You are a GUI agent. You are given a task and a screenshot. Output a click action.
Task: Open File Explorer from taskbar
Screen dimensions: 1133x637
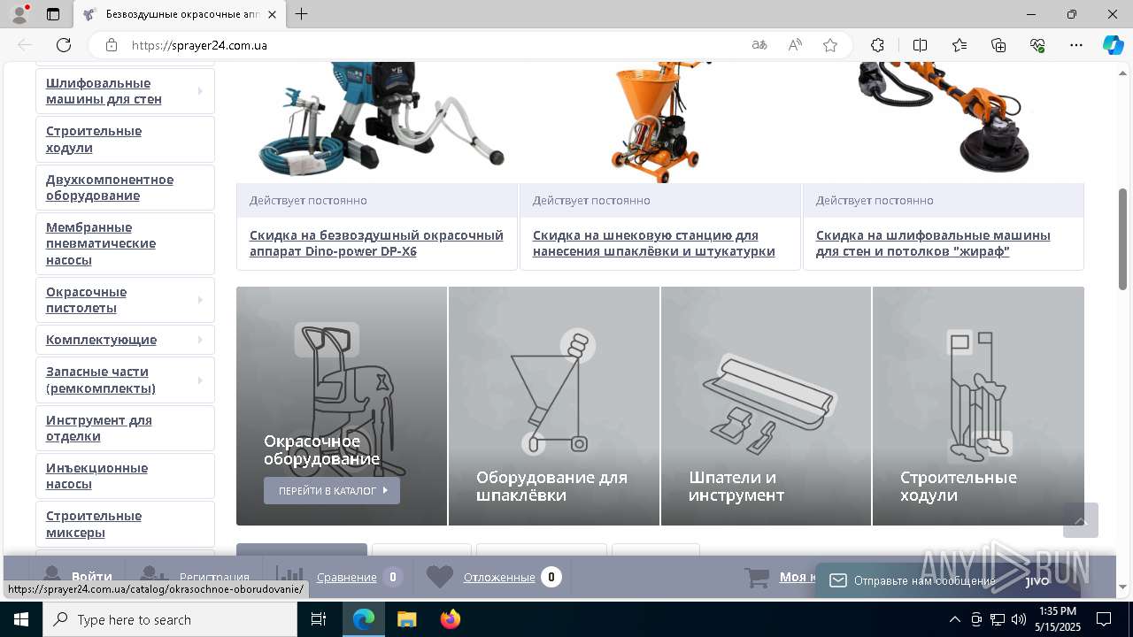pyautogui.click(x=406, y=619)
